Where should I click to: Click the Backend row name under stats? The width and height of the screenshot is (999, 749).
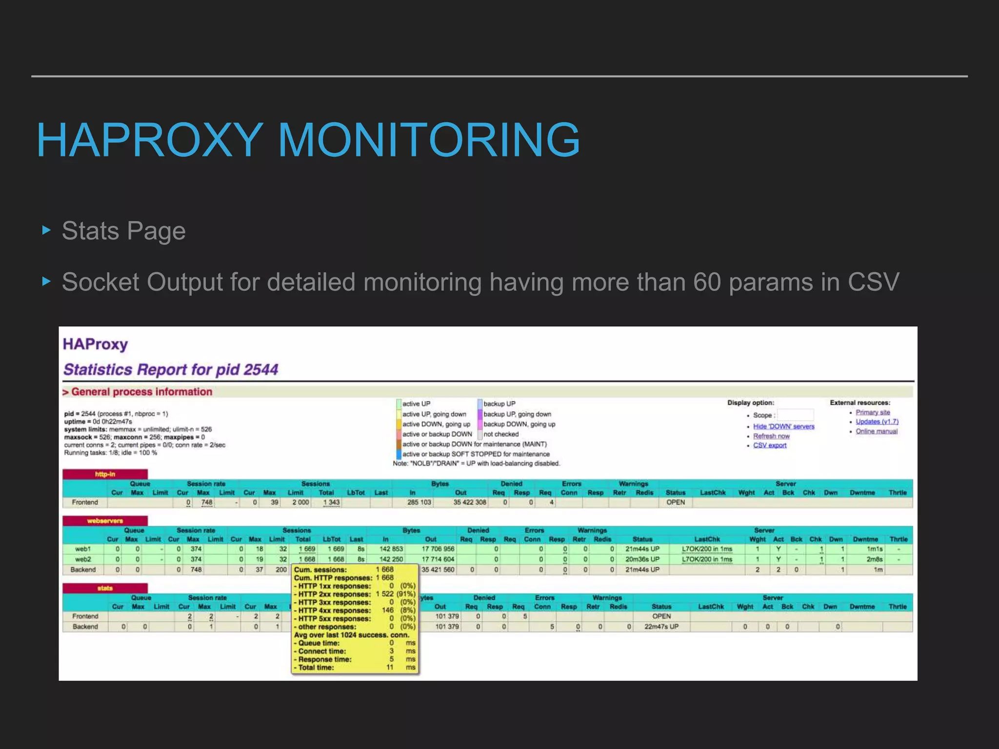[x=85, y=627]
